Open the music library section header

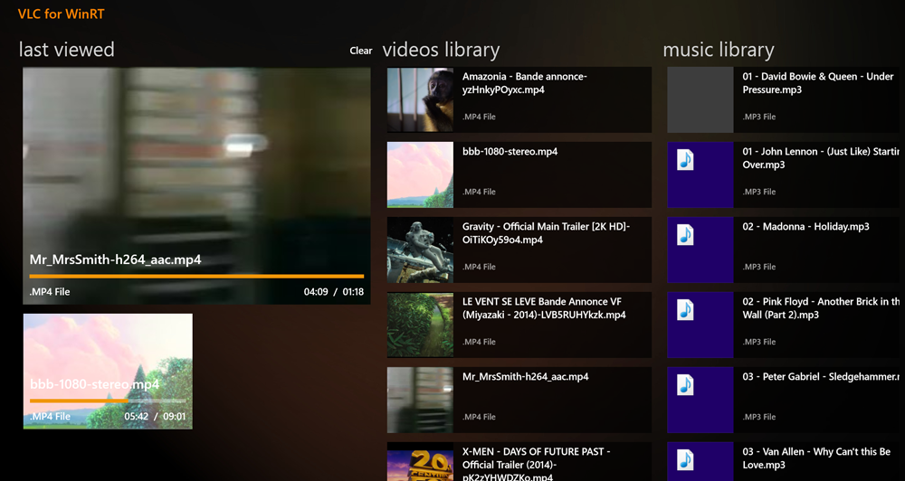718,50
